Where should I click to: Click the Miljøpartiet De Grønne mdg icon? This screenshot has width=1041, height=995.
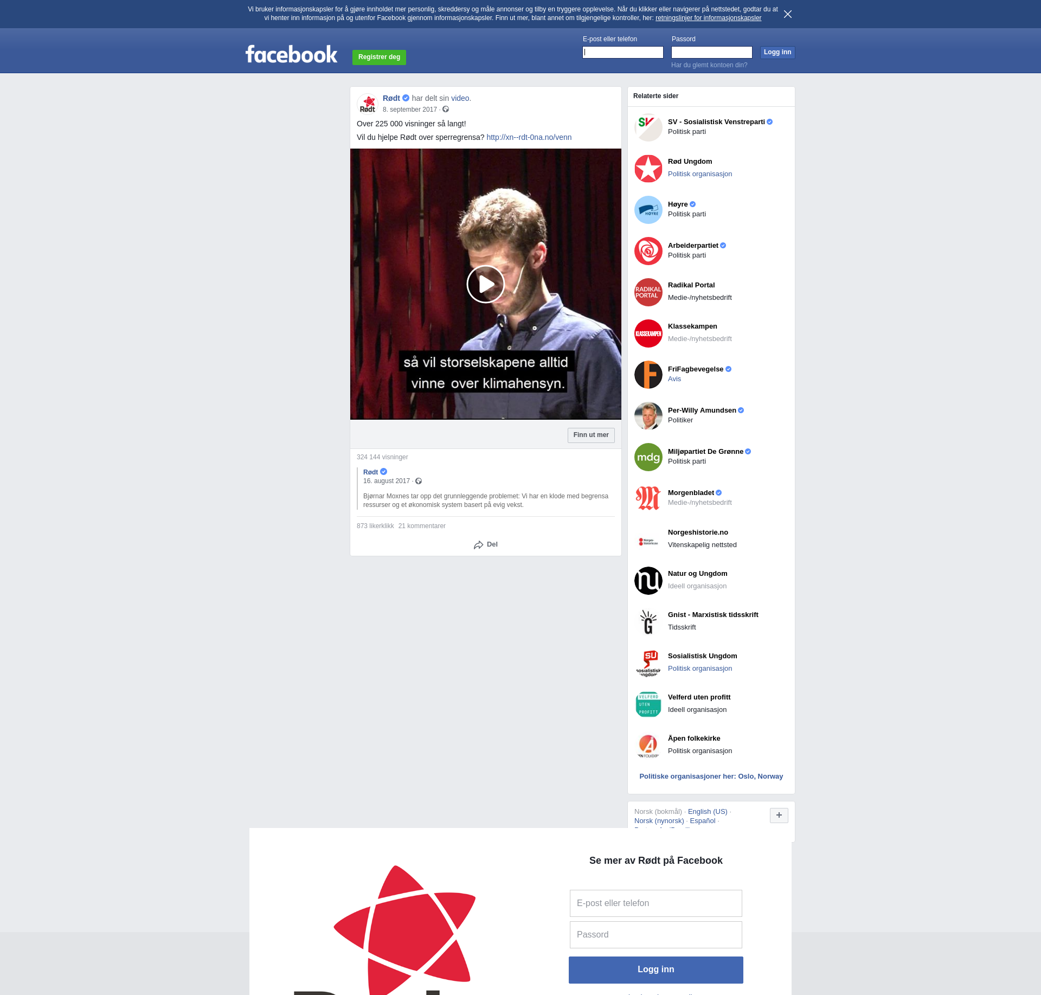[x=648, y=457]
